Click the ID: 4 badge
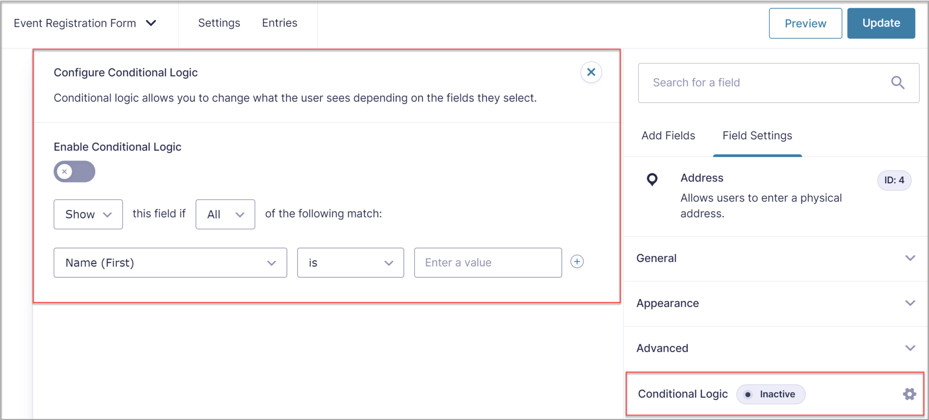This screenshot has height=420, width=929. [894, 180]
